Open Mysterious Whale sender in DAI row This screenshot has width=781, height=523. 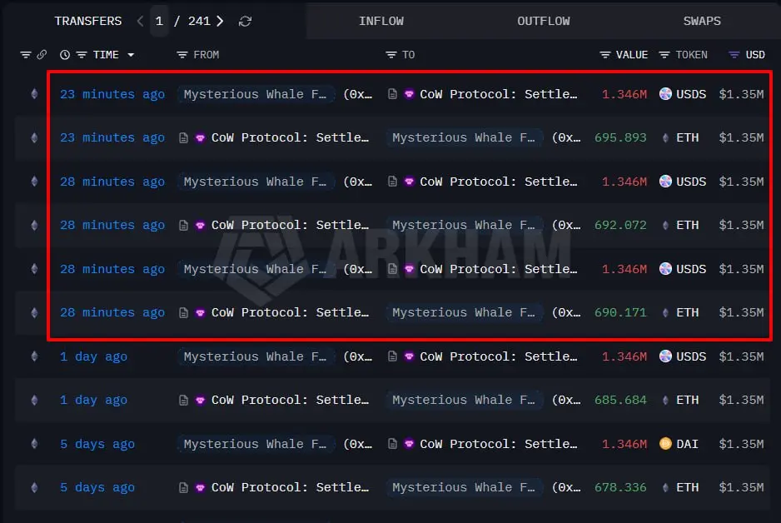[256, 444]
